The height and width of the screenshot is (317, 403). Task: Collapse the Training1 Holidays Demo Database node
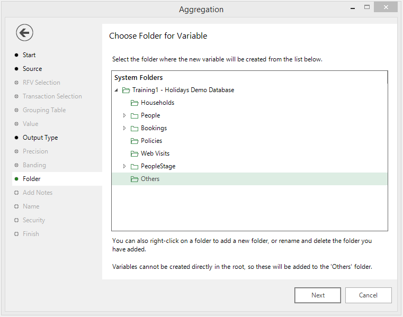[x=116, y=90]
